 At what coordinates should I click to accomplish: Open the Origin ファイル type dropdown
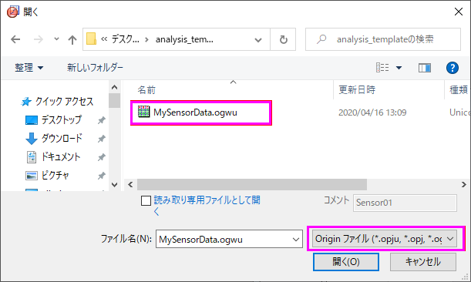click(x=385, y=239)
